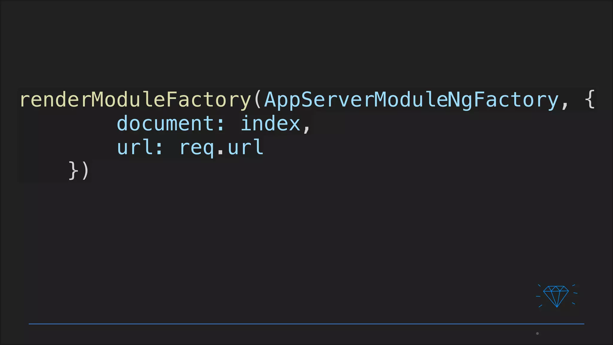Click the url after the req dot
Screen dimensions: 613x345
click(x=245, y=147)
